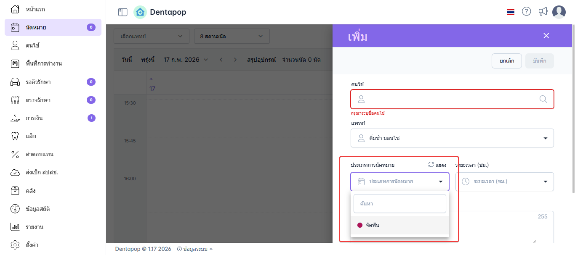Screen dimensions: 575x255
Task: Click the ยกเลิก cancel button
Action: (506, 61)
